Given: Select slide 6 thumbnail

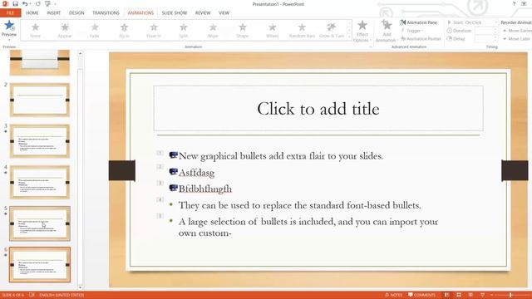Looking at the screenshot, I should coord(40,264).
